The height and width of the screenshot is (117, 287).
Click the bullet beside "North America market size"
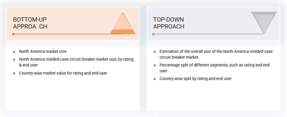click(x=14, y=52)
